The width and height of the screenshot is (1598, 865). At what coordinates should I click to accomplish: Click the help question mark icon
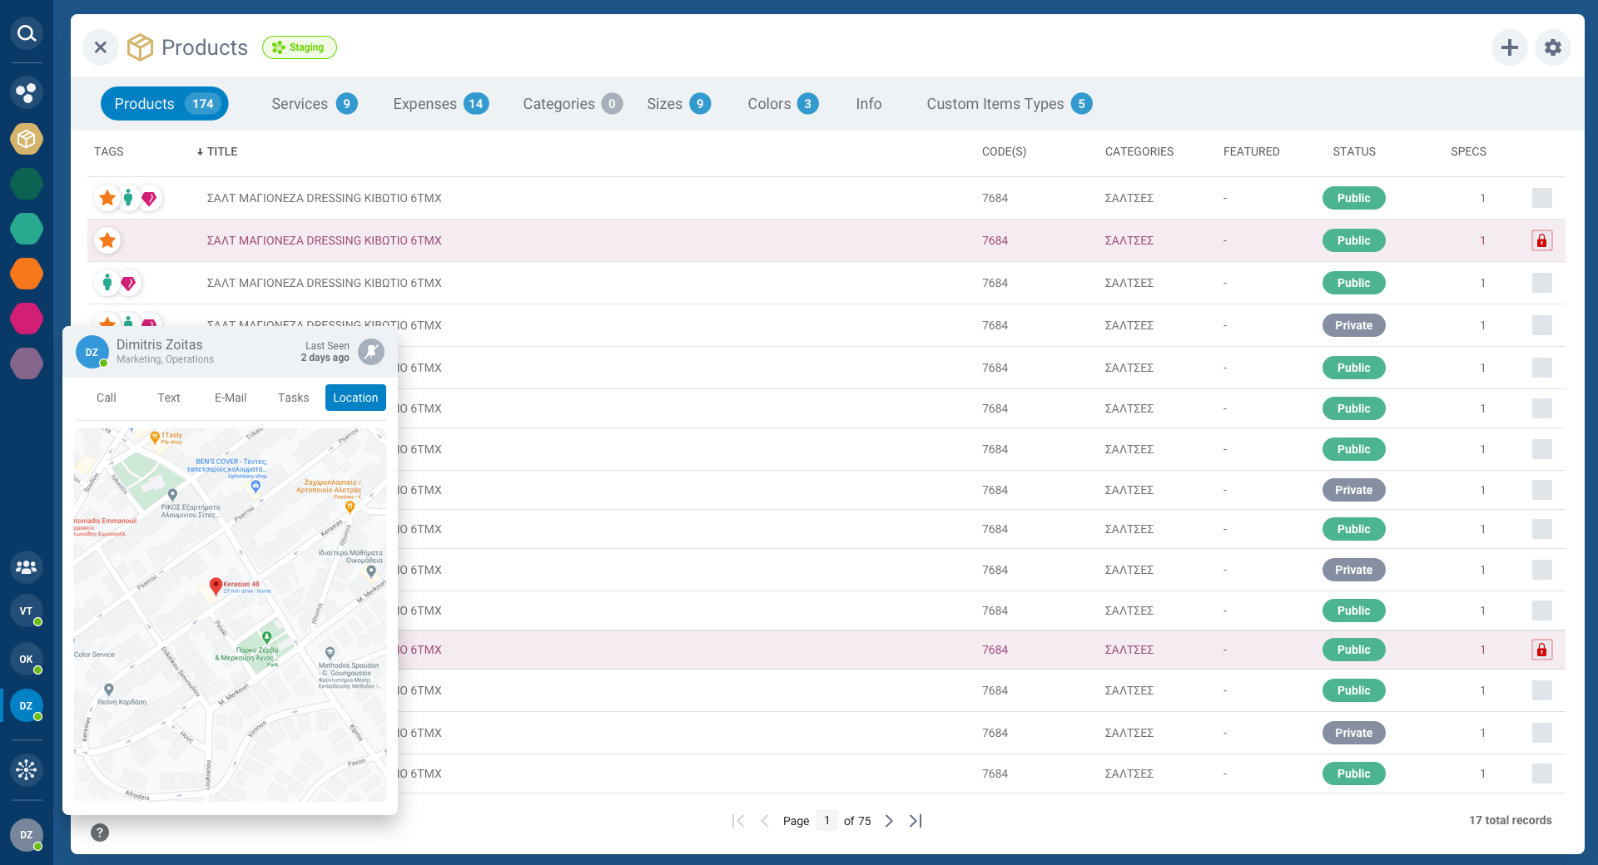(100, 833)
